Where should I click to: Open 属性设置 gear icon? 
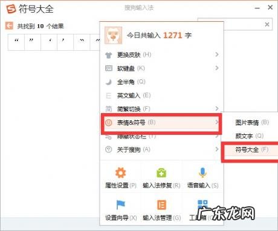pyautogui.click(x=120, y=172)
